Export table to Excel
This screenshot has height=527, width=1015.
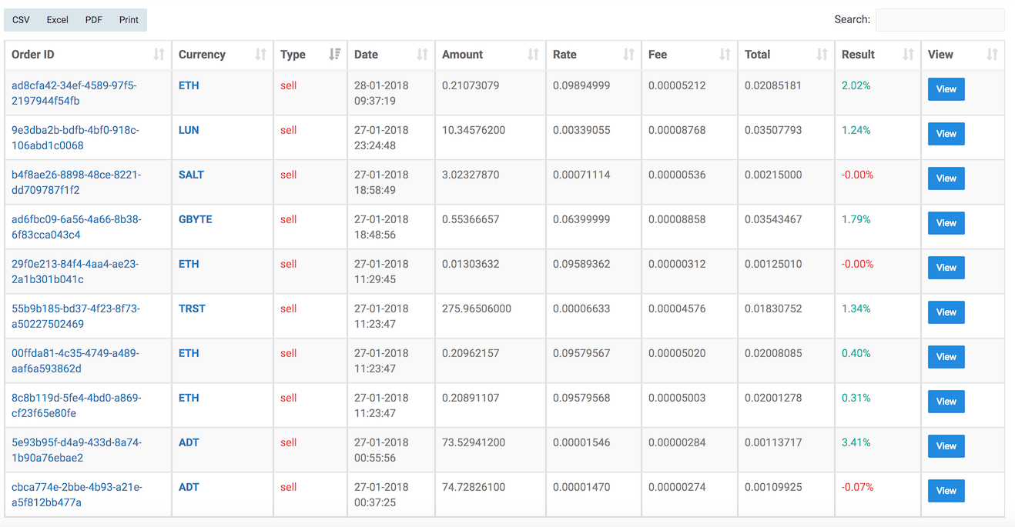(57, 20)
